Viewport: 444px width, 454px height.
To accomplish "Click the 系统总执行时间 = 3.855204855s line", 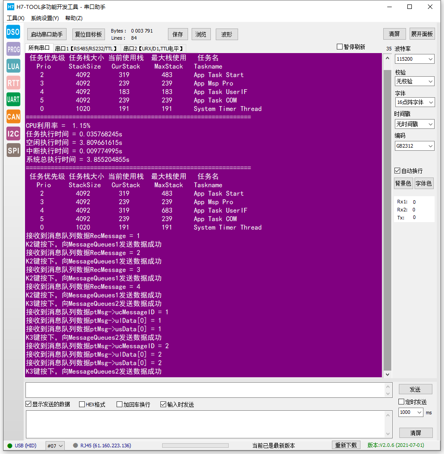I will click(x=77, y=159).
